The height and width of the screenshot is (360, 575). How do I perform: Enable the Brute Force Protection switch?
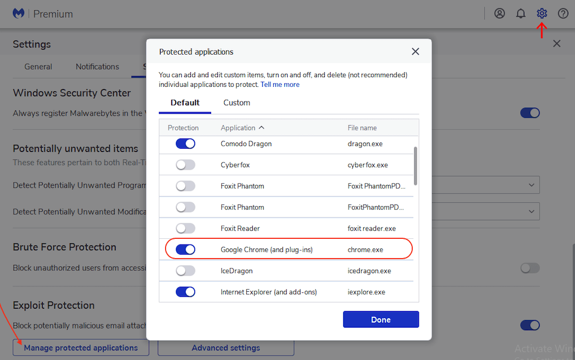coord(530,268)
